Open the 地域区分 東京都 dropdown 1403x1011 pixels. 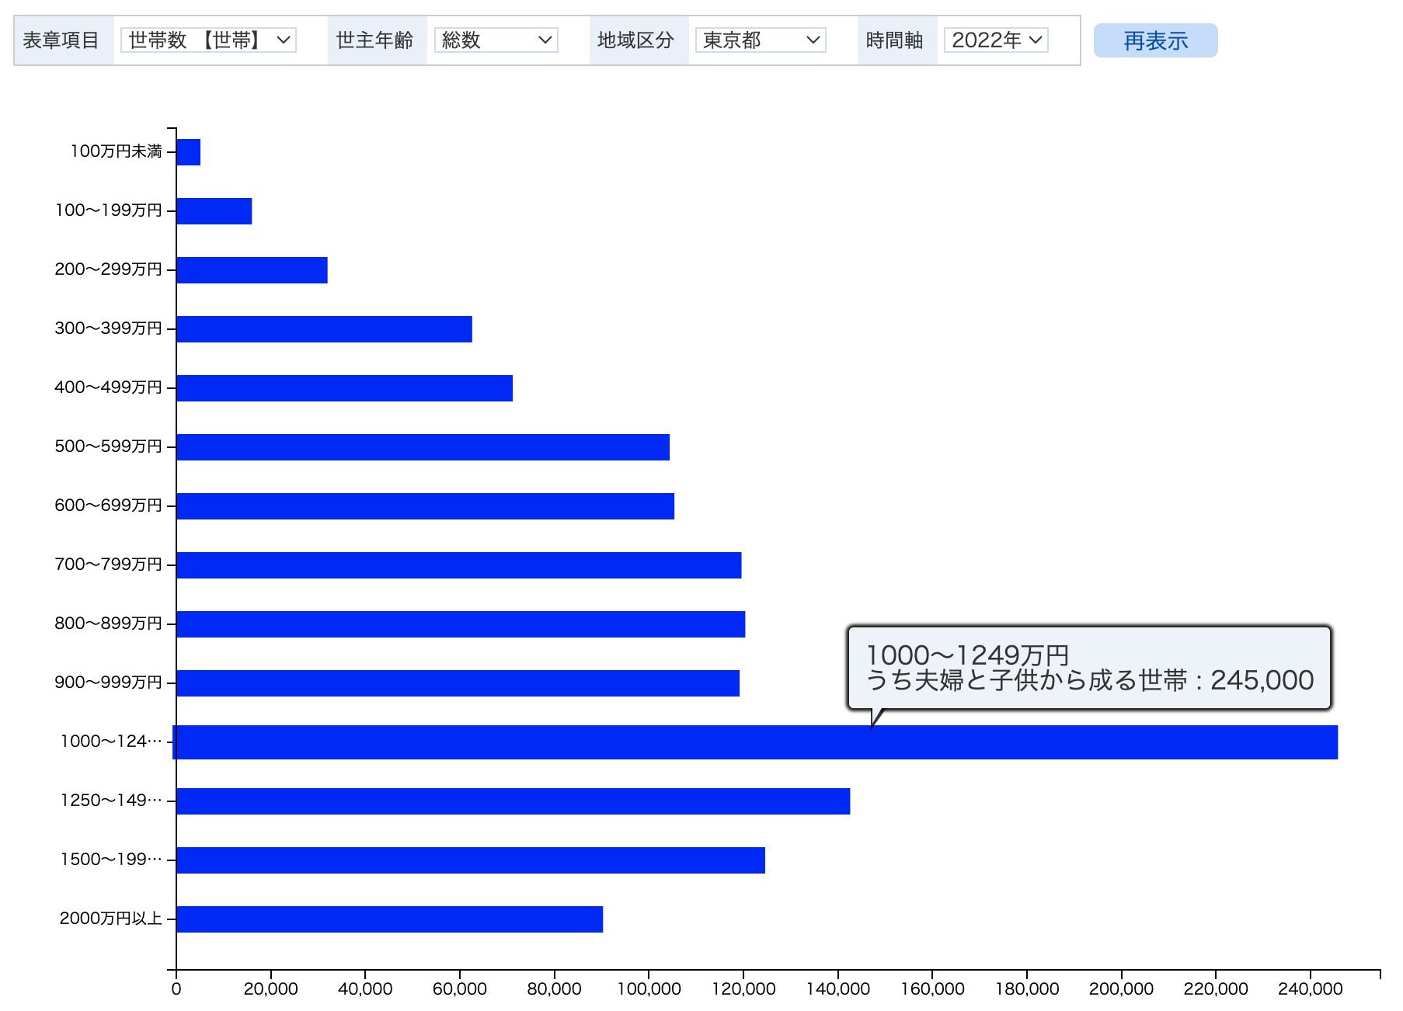[x=760, y=40]
